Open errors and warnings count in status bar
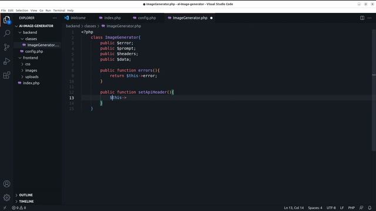 [19, 208]
